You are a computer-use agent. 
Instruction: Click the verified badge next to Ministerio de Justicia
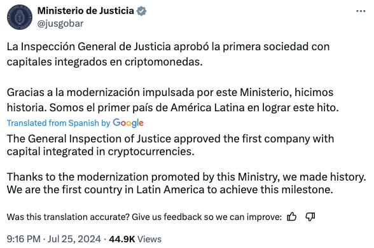(x=141, y=11)
